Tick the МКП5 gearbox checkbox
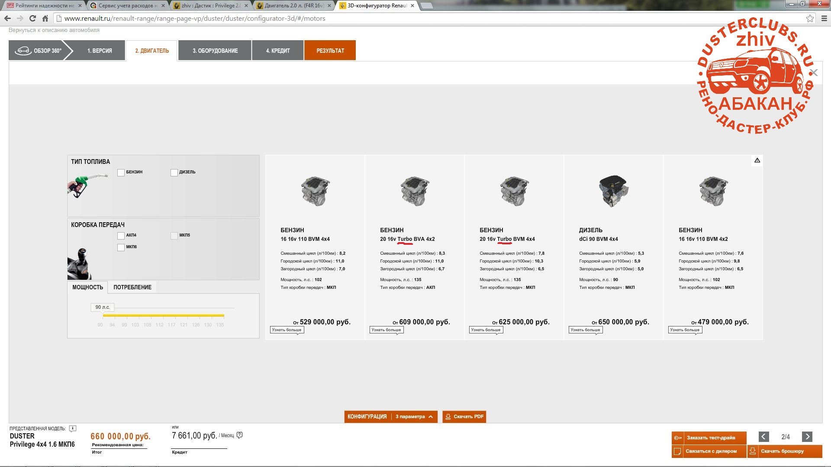The width and height of the screenshot is (831, 467). click(174, 236)
